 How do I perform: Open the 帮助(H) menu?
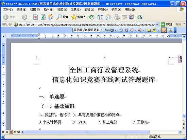pos(130,10)
